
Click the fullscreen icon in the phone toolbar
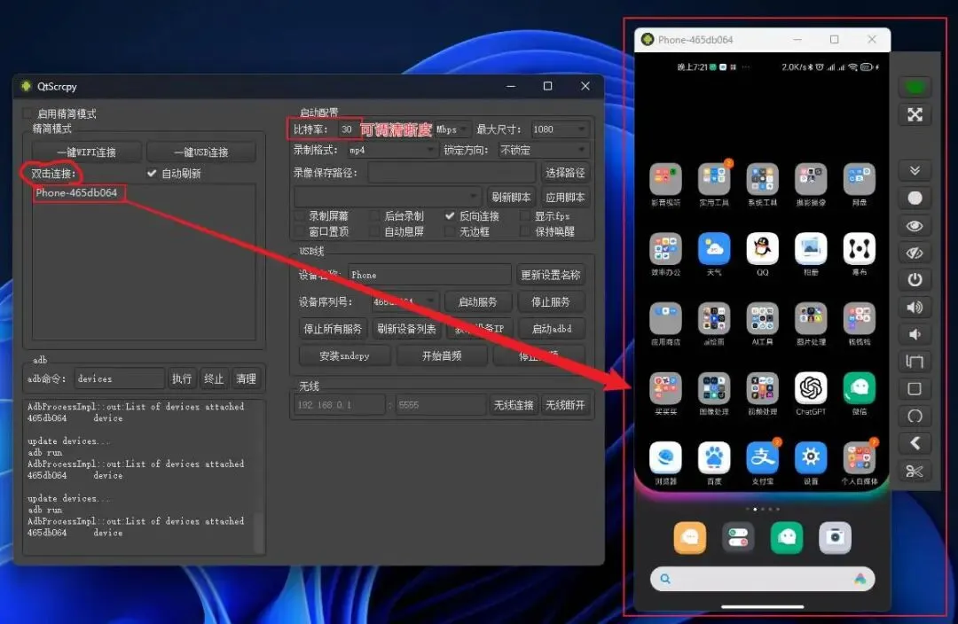coord(915,114)
